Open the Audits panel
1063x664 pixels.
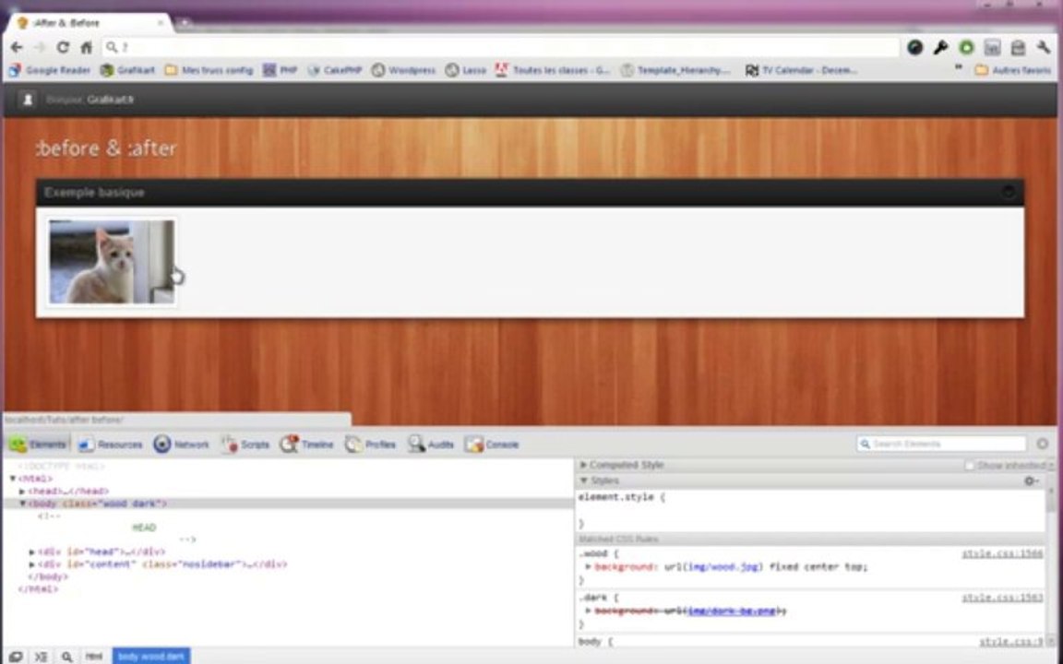coord(431,445)
